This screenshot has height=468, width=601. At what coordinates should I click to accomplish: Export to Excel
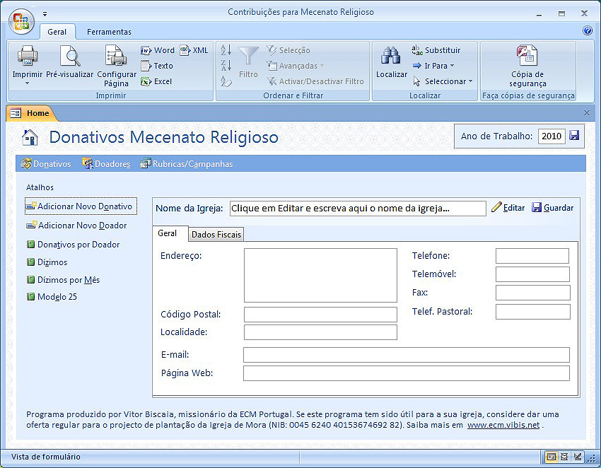156,81
